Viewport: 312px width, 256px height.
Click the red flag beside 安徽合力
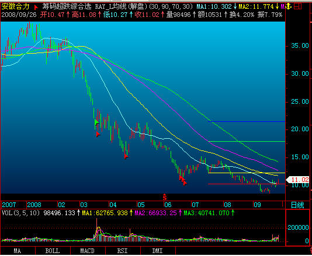click(x=36, y=8)
